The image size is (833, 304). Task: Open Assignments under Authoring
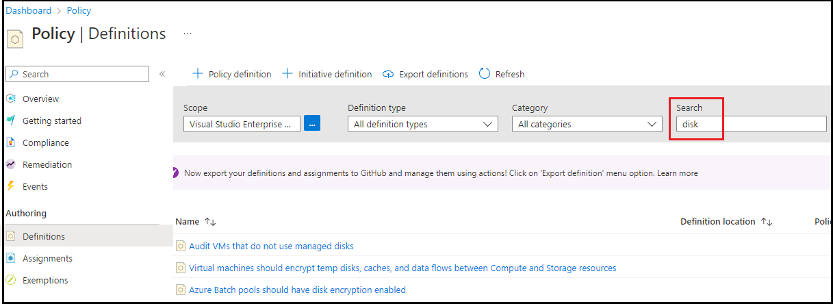click(47, 258)
